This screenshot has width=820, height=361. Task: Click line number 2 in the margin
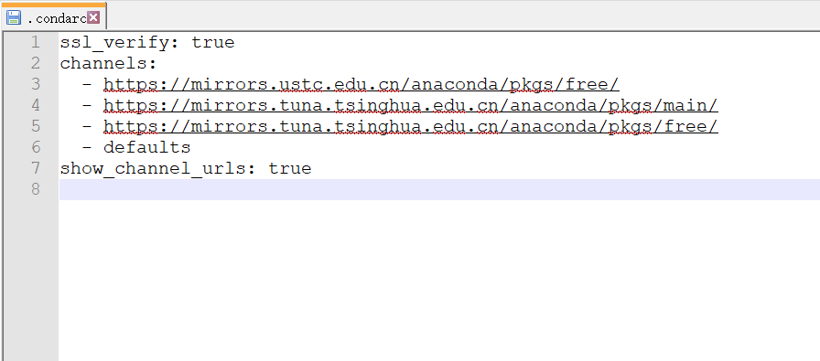36,63
